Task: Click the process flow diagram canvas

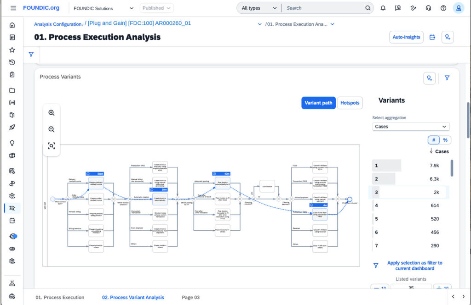Action: coord(201,205)
